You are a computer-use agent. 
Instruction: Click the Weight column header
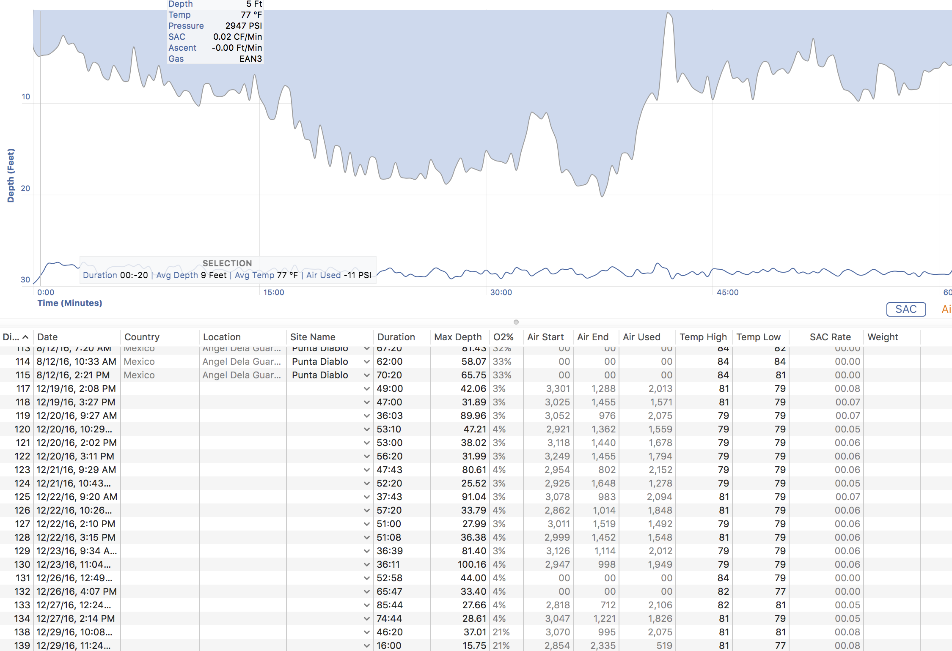point(883,337)
